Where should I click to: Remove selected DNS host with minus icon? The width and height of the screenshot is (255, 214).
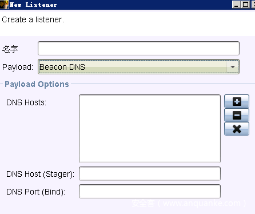pos(237,115)
